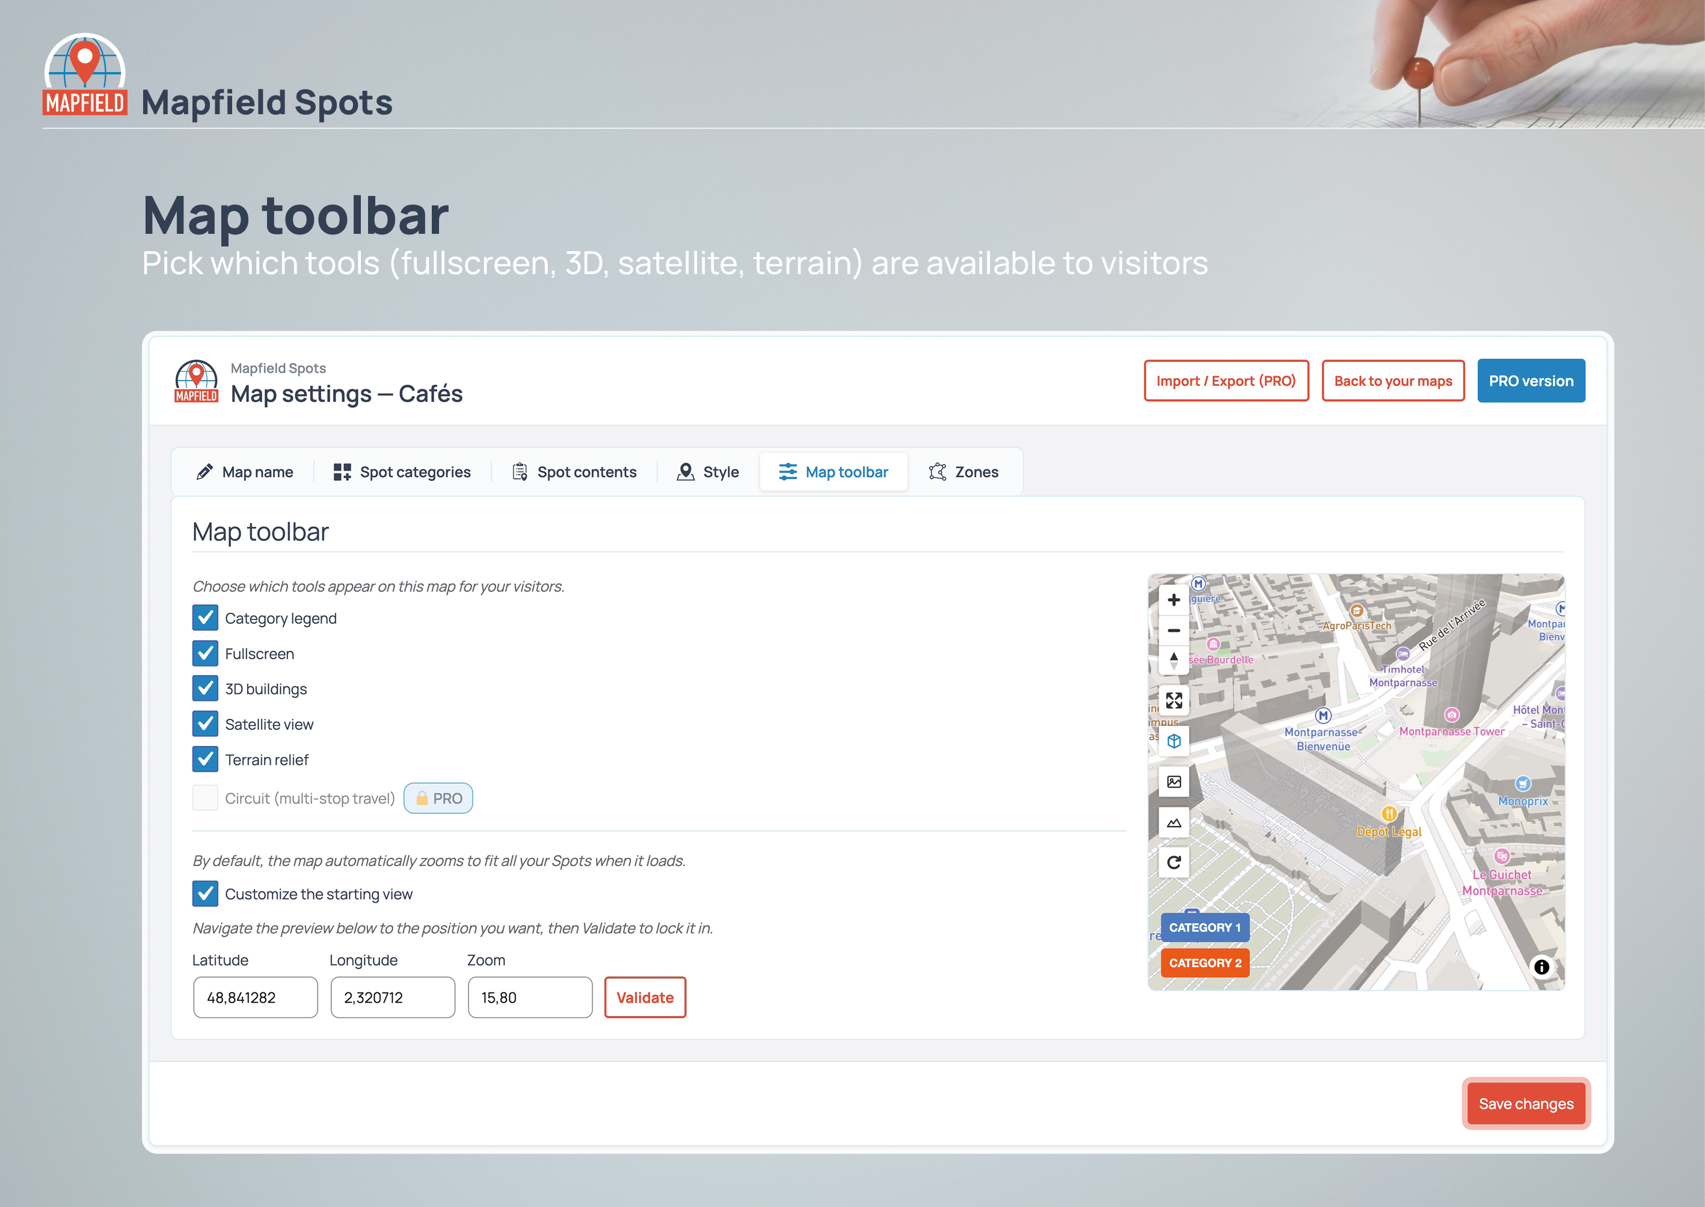The width and height of the screenshot is (1705, 1207).
Task: Click Save changes
Action: (x=1526, y=1104)
